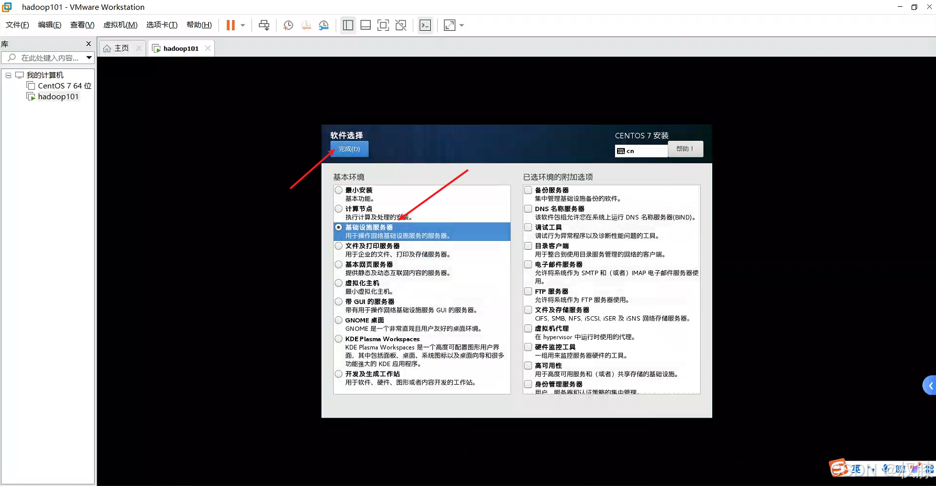Revert to the previous snapshot icon
This screenshot has height=486, width=936.
pos(306,25)
